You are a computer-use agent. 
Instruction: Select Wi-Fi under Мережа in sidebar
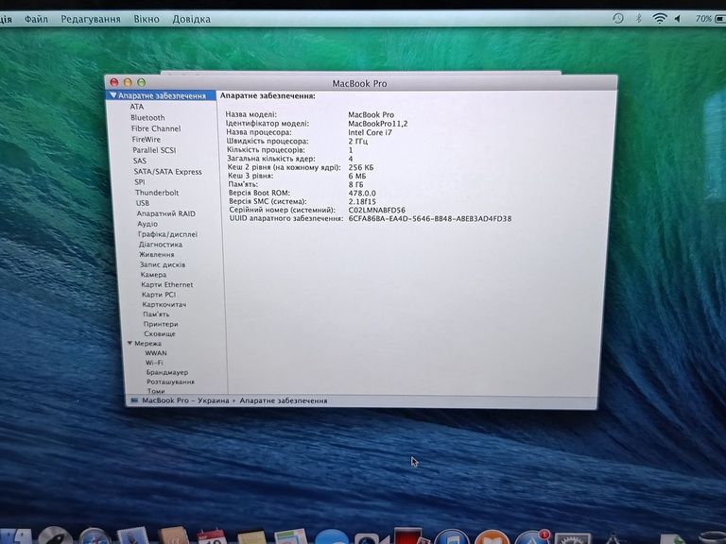click(x=154, y=363)
